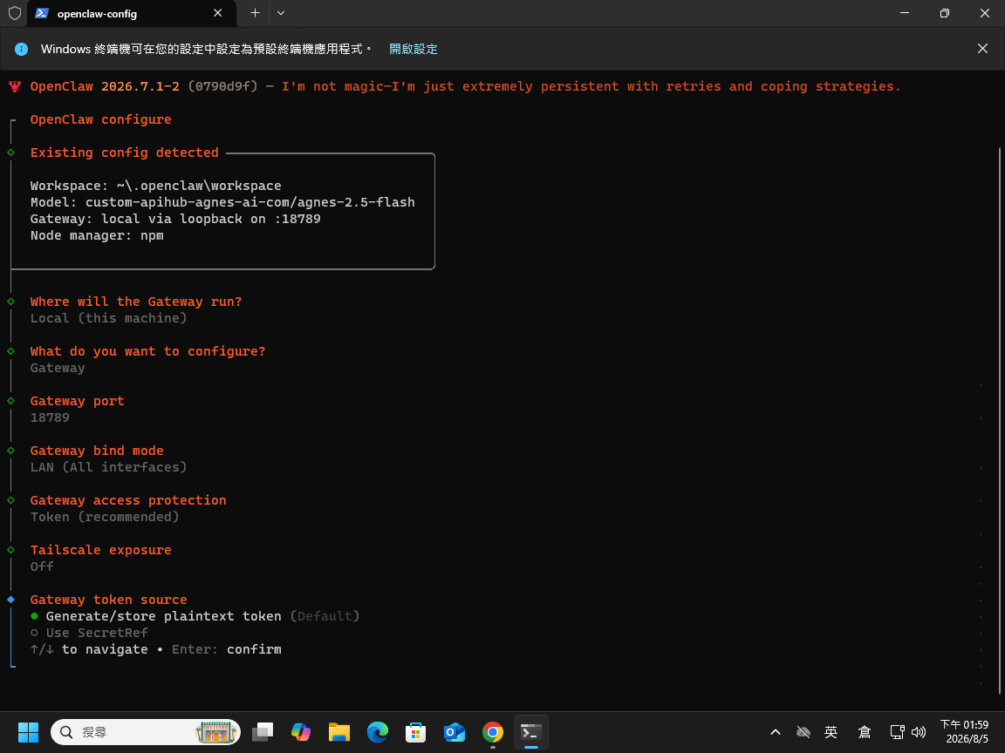Select Generate/store plaintext token option
Viewport: 1005px width, 753px height.
(x=195, y=616)
